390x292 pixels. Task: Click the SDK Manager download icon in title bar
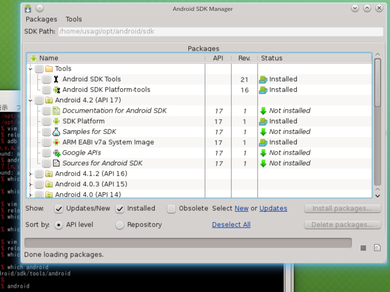click(x=28, y=9)
